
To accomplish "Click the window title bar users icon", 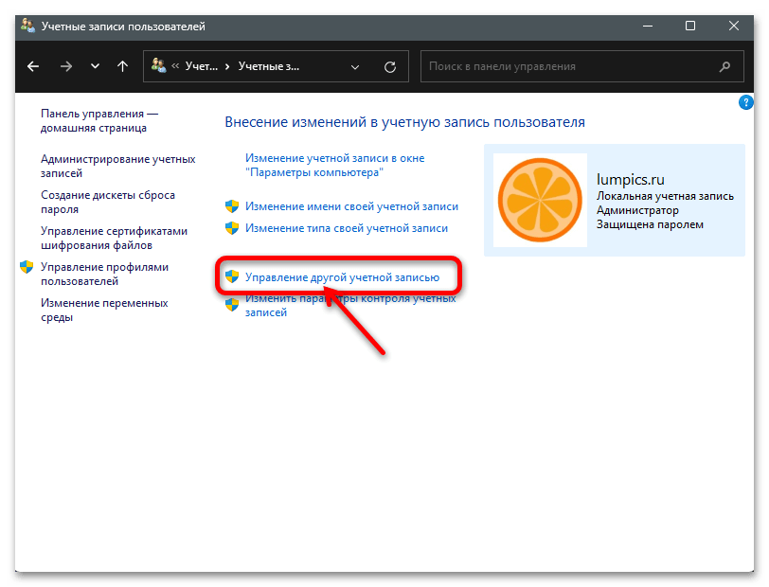I will click(x=28, y=26).
